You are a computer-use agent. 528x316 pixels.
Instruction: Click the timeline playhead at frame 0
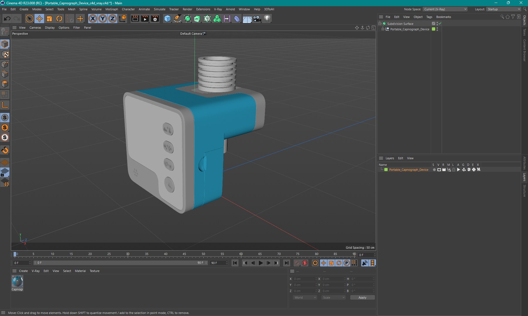[x=15, y=254]
